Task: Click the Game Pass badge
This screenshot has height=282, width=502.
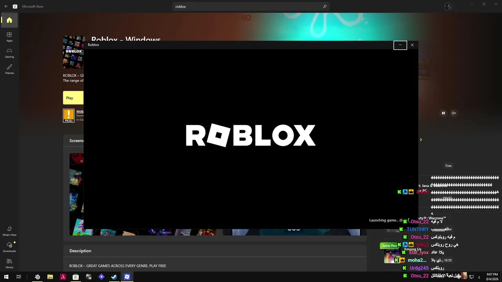Action: 389,246
